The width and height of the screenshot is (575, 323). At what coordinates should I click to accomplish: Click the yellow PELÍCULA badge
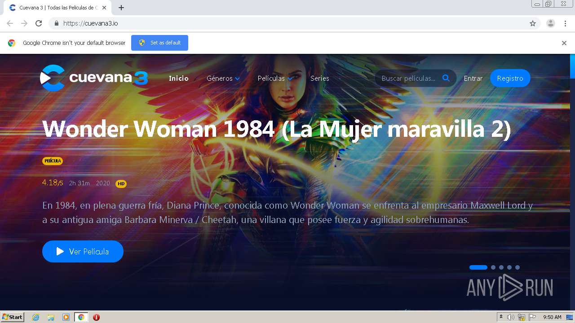(x=53, y=161)
